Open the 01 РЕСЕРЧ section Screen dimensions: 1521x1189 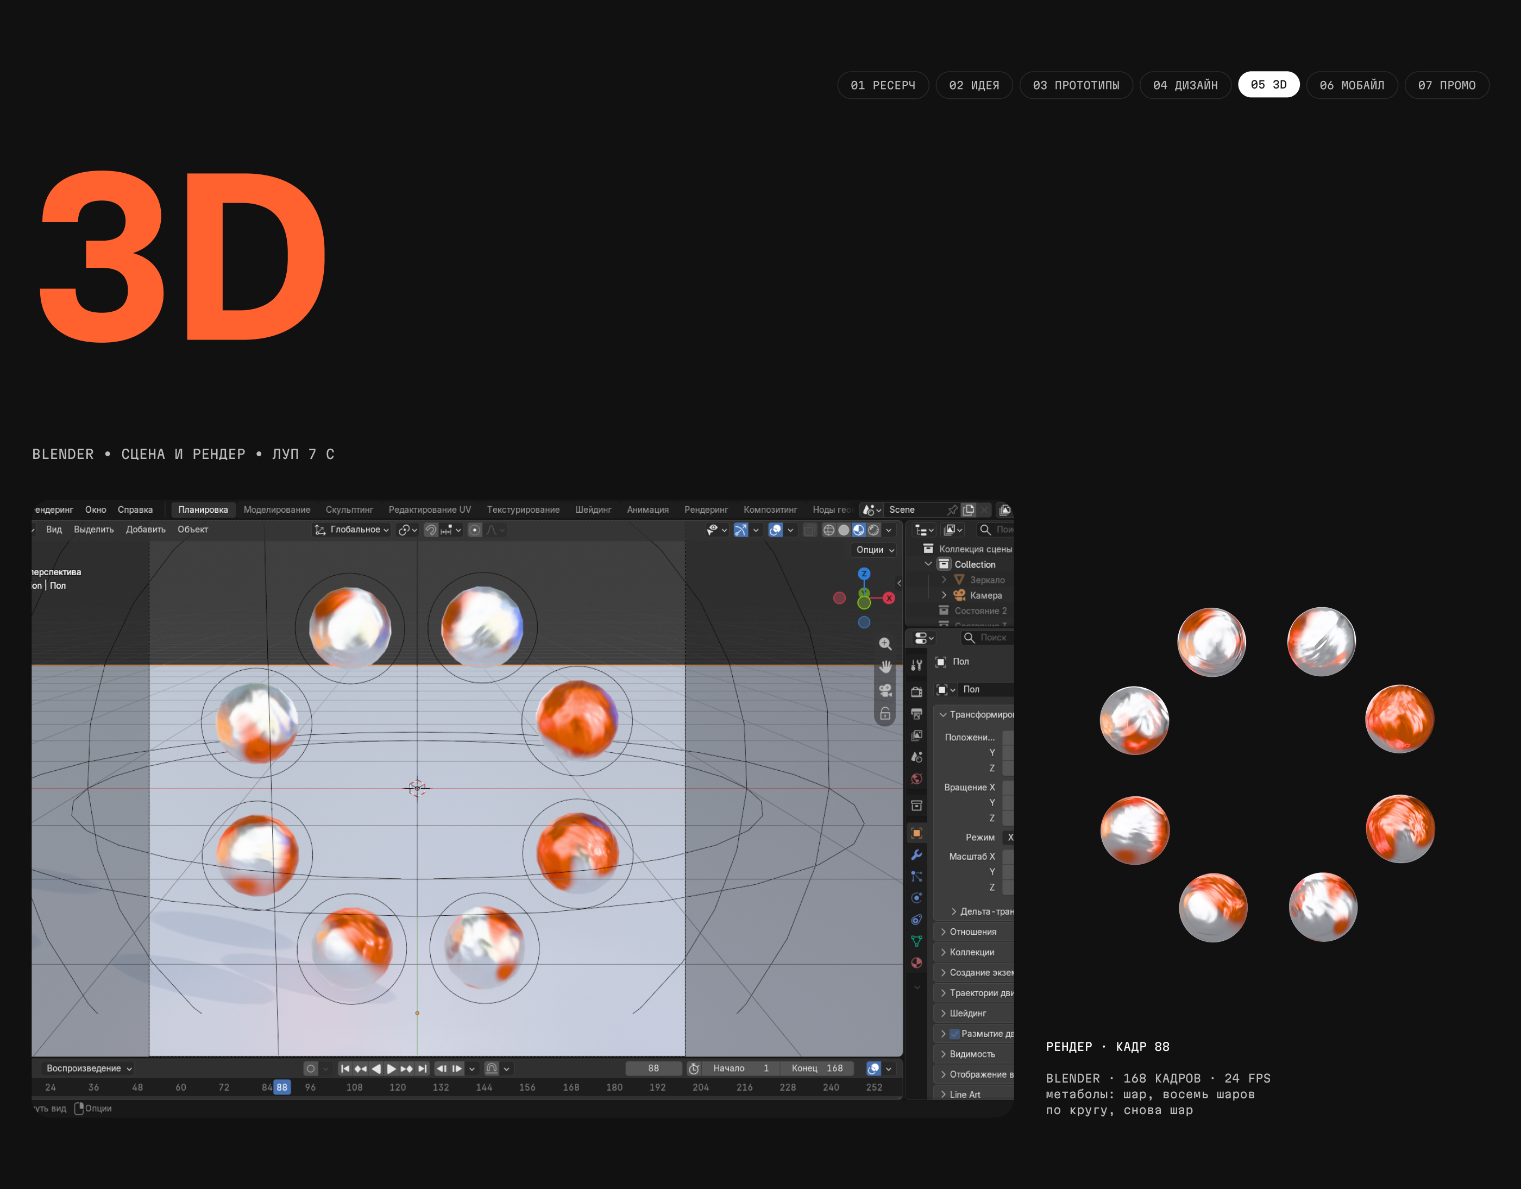882,85
